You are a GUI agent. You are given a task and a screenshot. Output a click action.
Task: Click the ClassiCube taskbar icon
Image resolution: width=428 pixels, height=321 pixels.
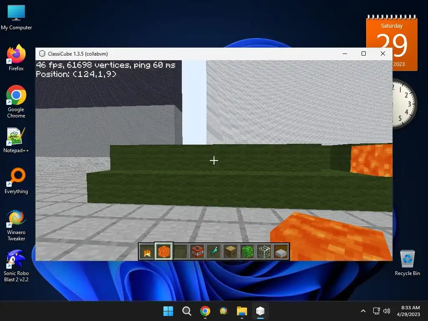(x=260, y=311)
